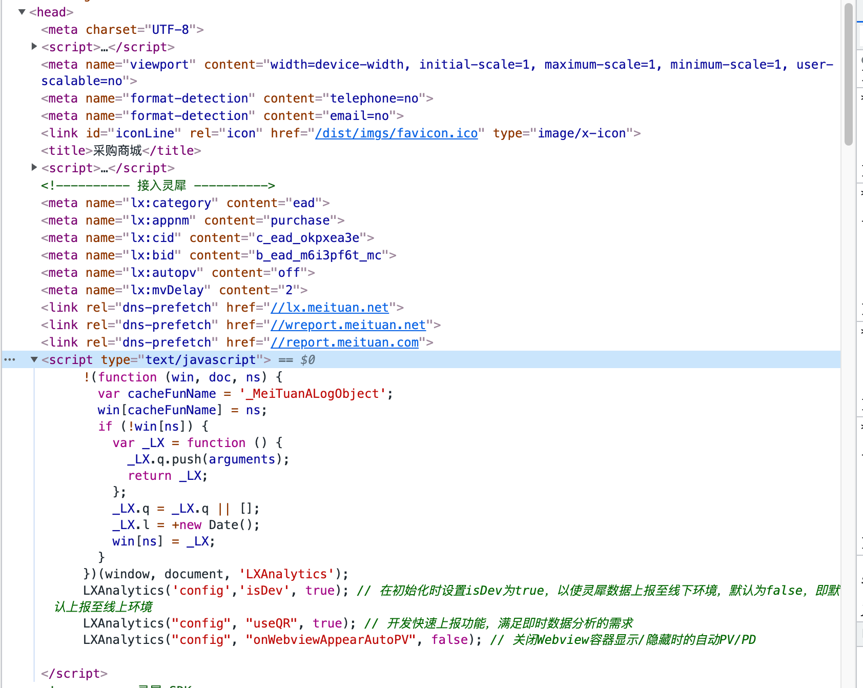The height and width of the screenshot is (688, 863).
Task: Click the "b_ead_m6i3pf6t_mc" content value
Action: click(319, 255)
